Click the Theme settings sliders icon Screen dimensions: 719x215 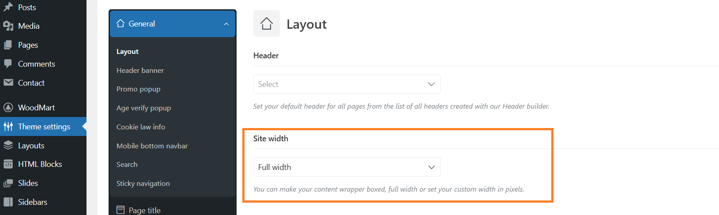(8, 127)
